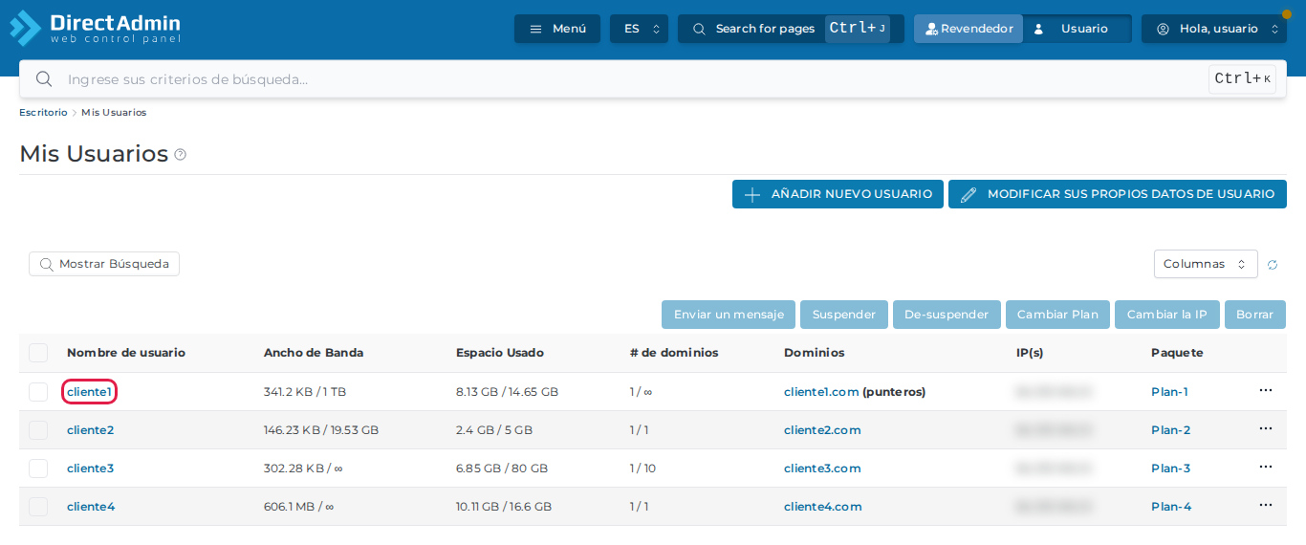Open package Plan-4 link
Screen dimensions: 1306x545
[1171, 507]
